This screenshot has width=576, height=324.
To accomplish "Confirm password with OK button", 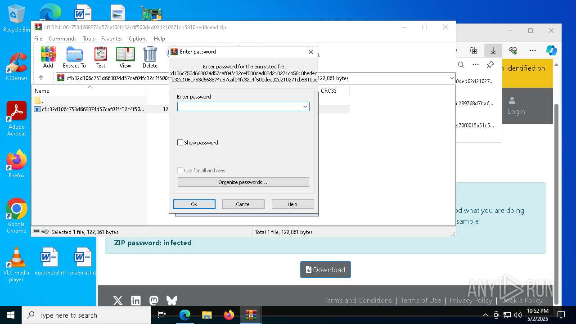I will [194, 204].
